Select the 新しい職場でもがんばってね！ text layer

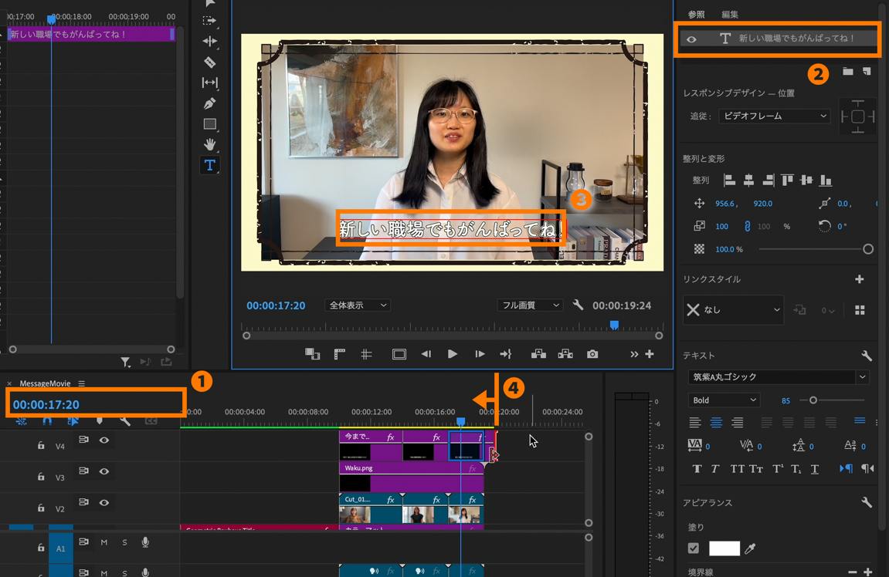778,39
